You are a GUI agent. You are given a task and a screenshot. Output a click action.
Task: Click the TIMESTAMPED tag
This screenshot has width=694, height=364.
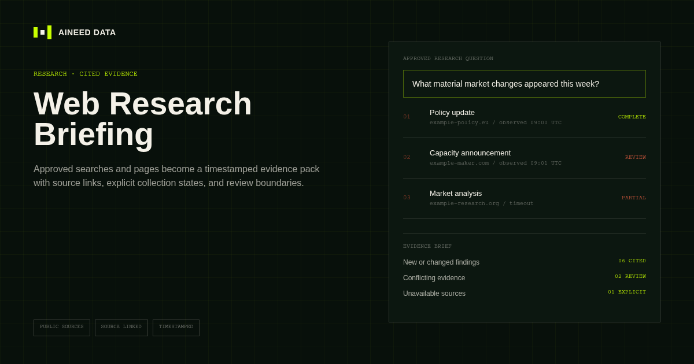(x=176, y=328)
